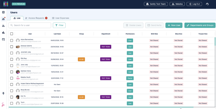Toggle the select-all header checkbox
Image resolution: width=216 pixels, height=109 pixels.
[x=12, y=34]
